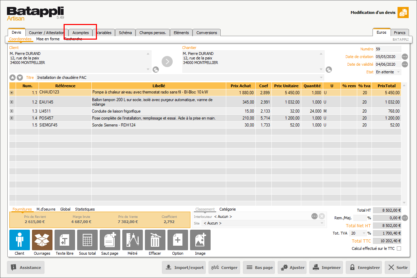417x278 pixels.
Task: Switch to the Catégorie tab
Action: tap(228, 209)
